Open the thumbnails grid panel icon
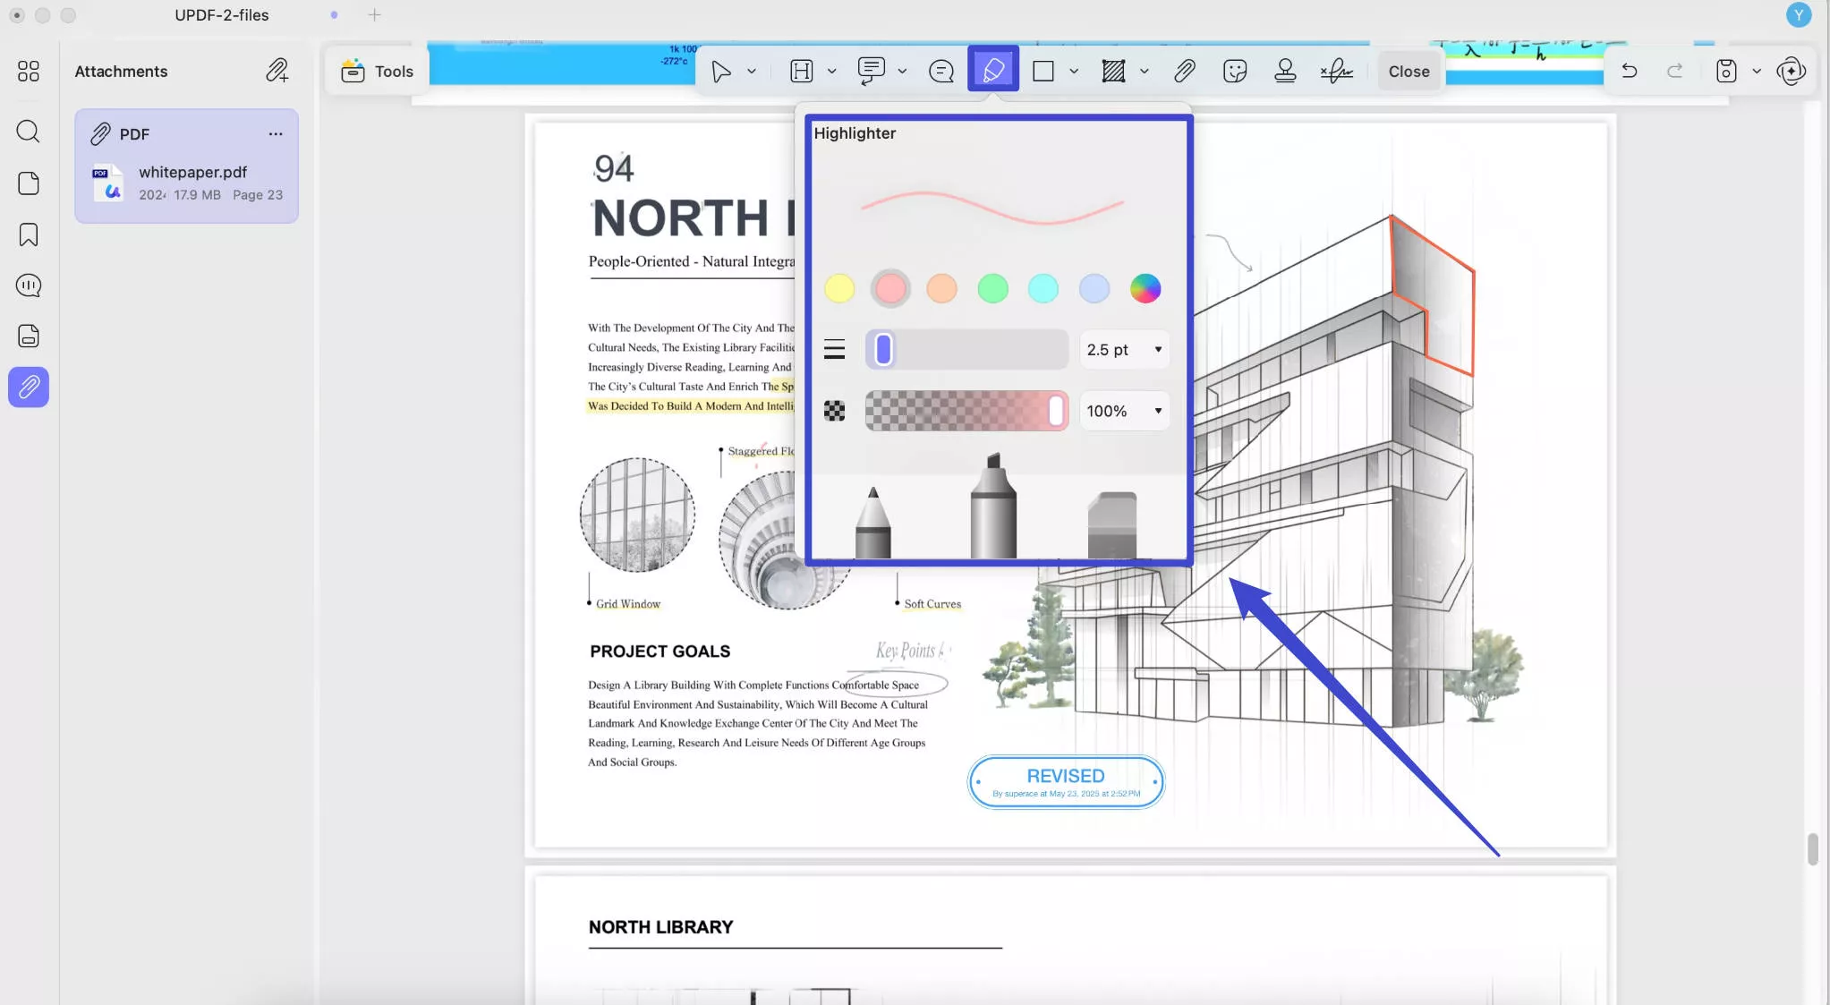1830x1005 pixels. point(29,71)
